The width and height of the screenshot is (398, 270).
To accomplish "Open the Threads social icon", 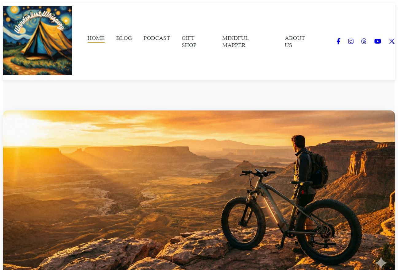I will coord(364,41).
